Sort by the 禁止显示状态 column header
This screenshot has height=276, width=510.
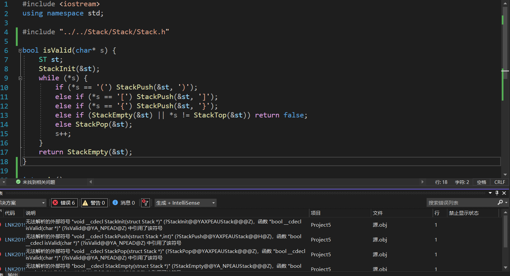pos(473,213)
